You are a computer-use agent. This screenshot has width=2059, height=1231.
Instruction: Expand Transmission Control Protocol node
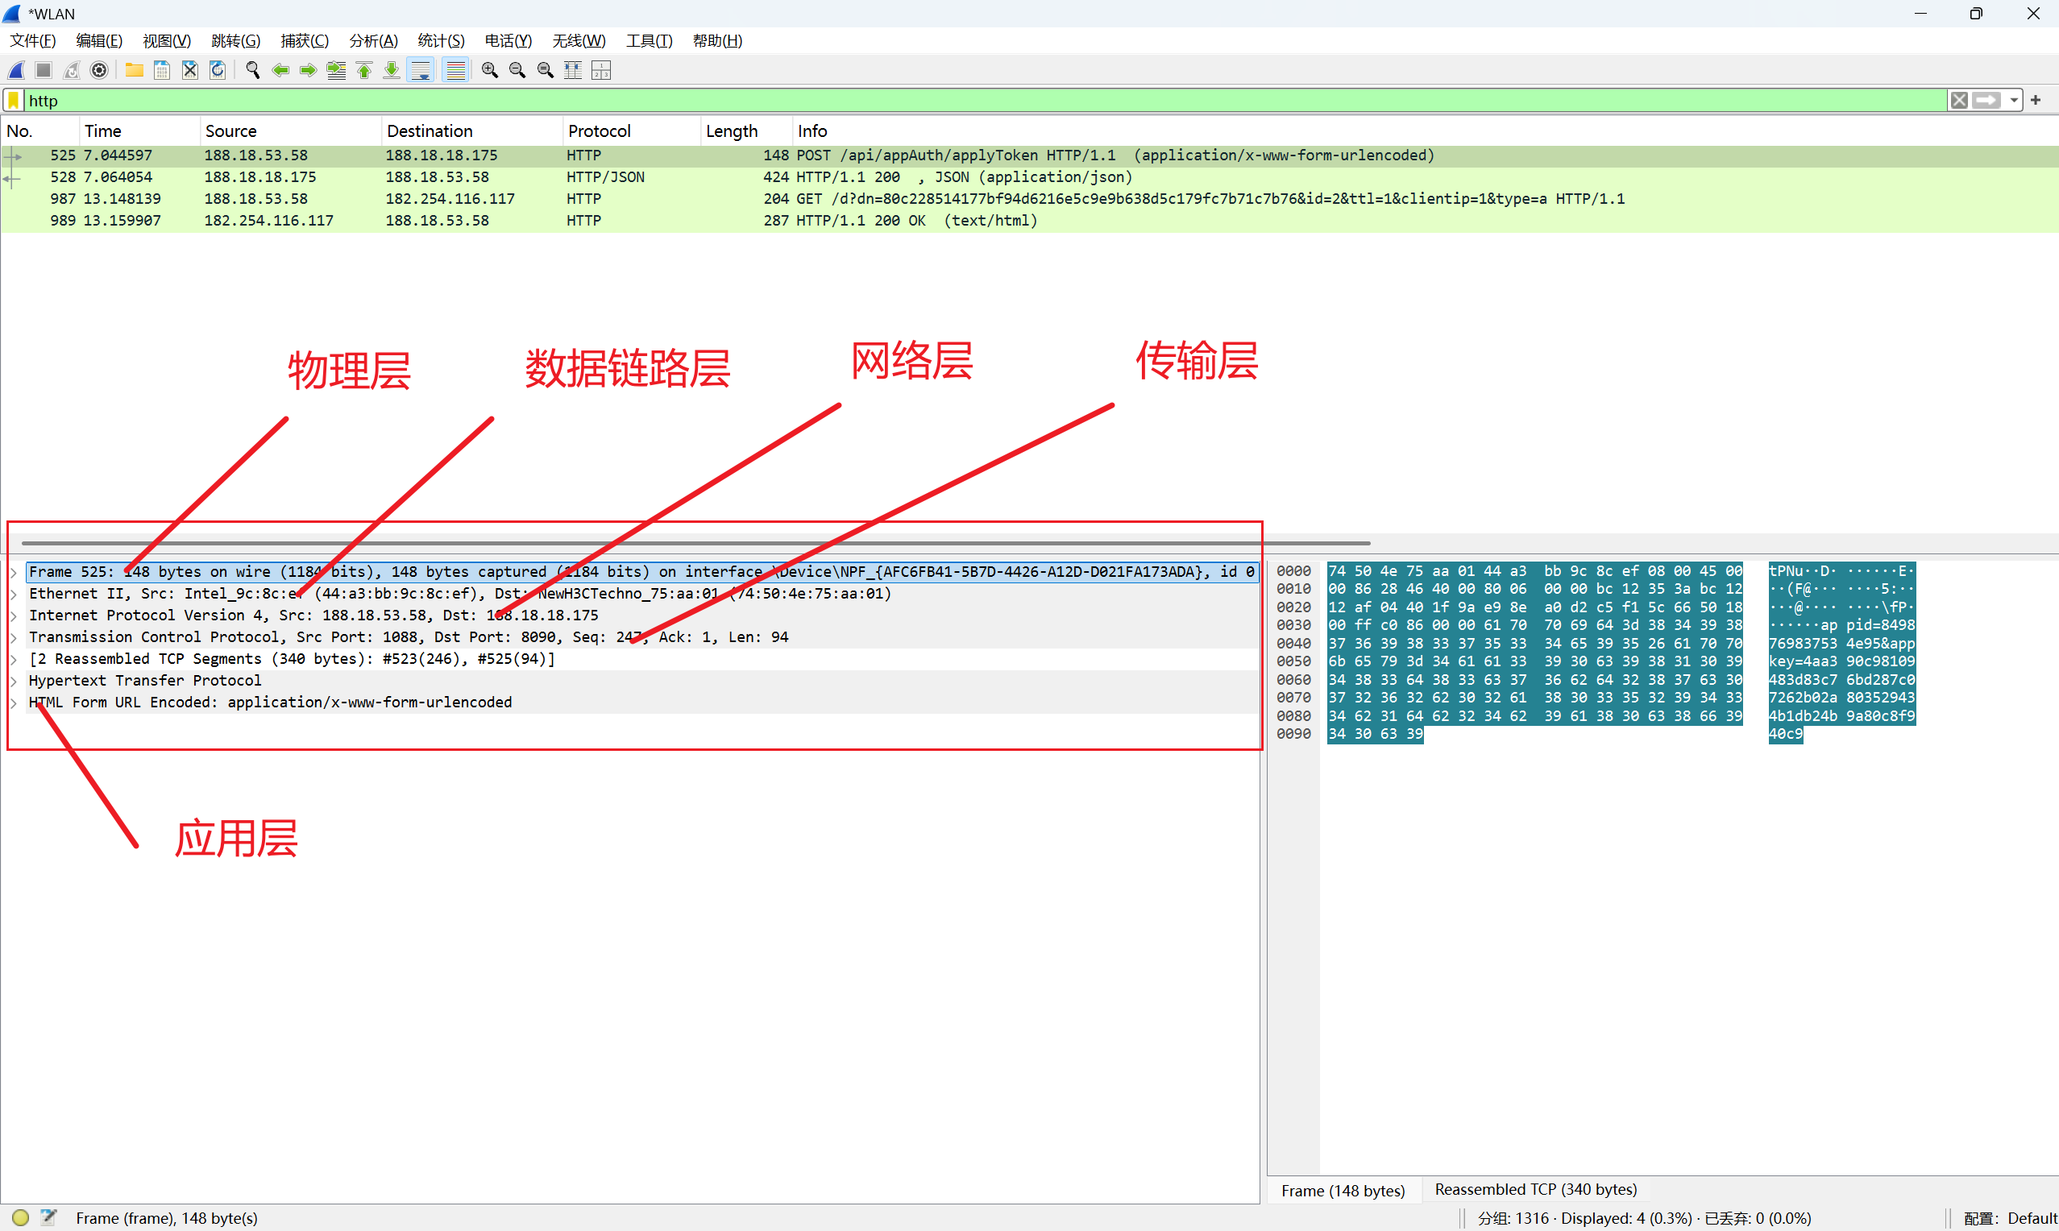pos(13,637)
